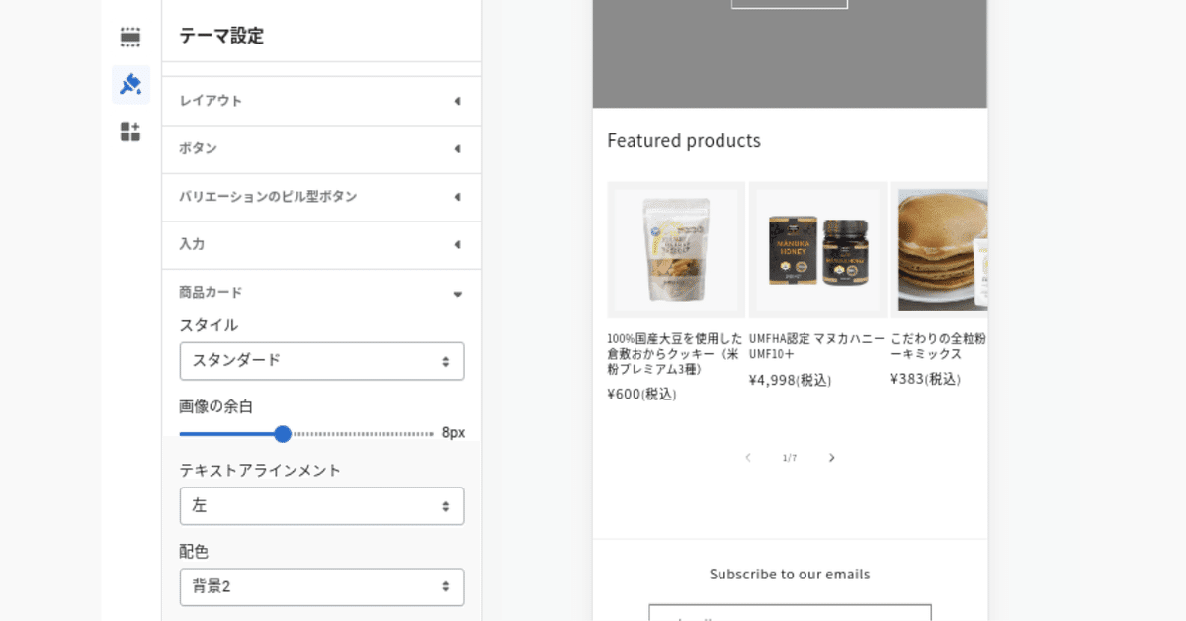Viewport: 1186px width, 621px height.
Task: Click the Subscribe to our emails heading
Action: [x=790, y=575]
